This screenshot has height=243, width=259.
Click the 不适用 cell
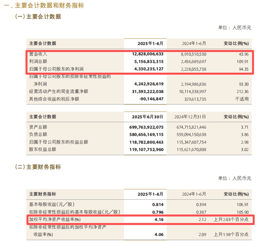(x=242, y=99)
